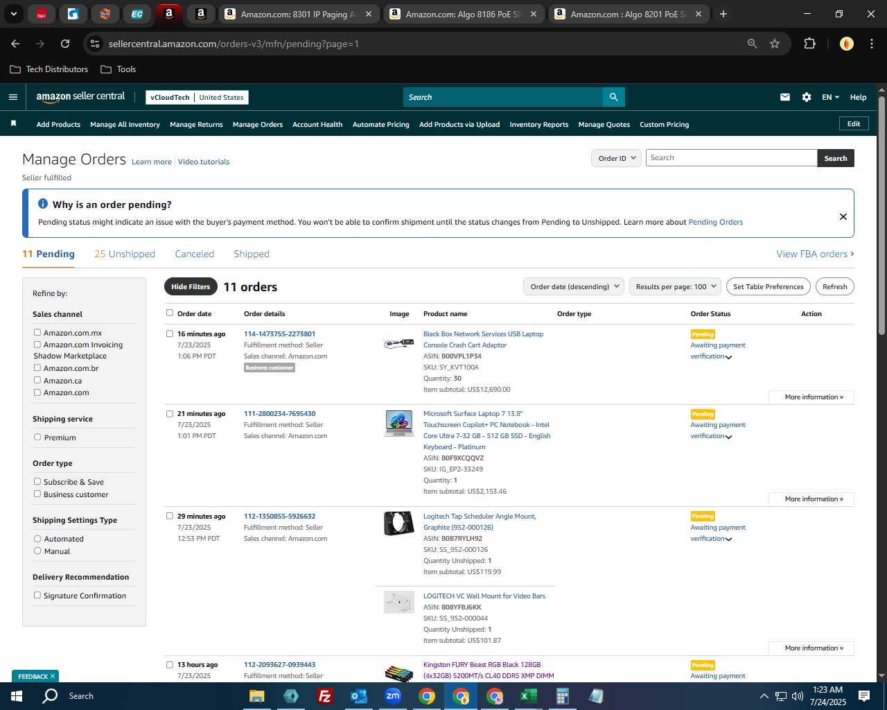Open the mail messages icon

point(784,97)
